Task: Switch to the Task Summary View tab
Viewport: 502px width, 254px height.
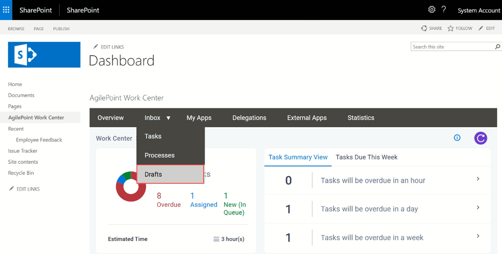Action: pos(298,157)
